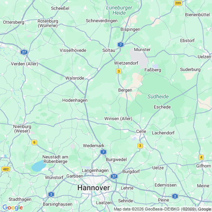Click the Steinhuder Meer lake
212x212 pixels.
pyautogui.click(x=39, y=166)
